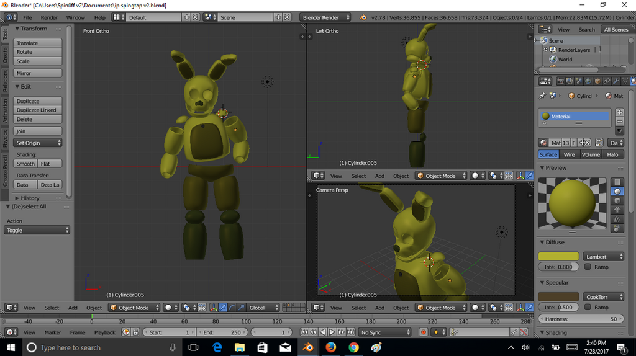Play the animation forward
Image resolution: width=636 pixels, height=356 pixels.
[332, 332]
